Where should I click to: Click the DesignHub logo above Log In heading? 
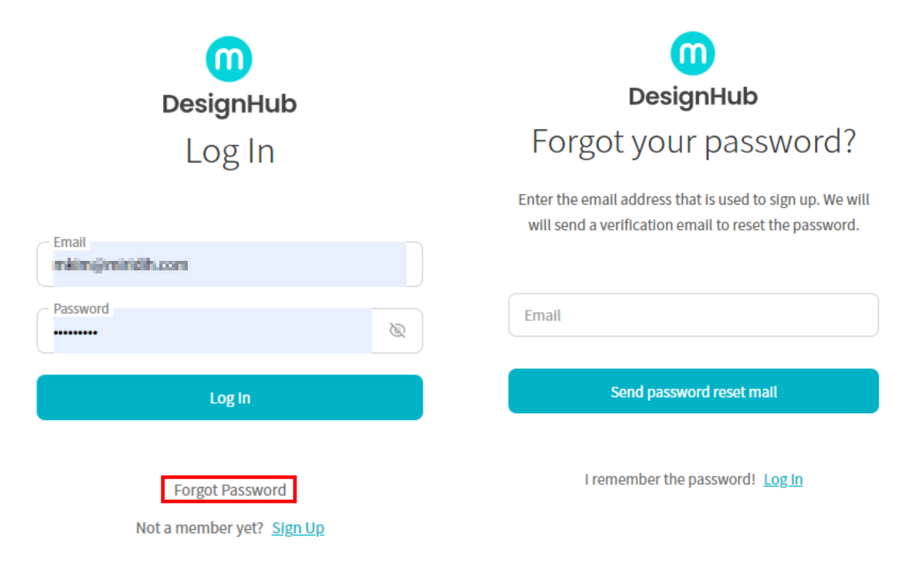229,59
